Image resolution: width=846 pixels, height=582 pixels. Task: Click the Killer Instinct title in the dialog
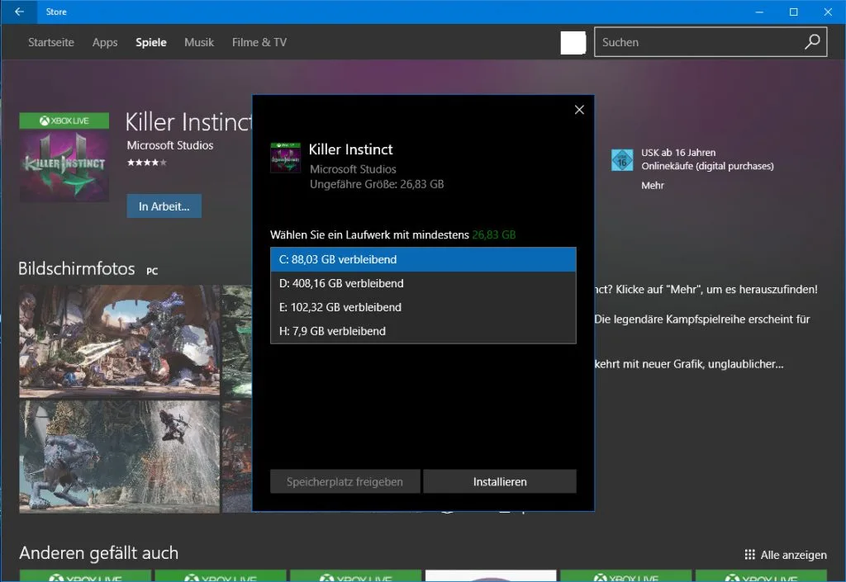[x=350, y=149]
